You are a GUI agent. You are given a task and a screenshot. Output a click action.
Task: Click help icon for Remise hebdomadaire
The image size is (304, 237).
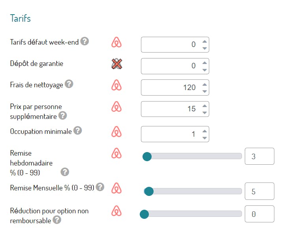tap(65, 172)
